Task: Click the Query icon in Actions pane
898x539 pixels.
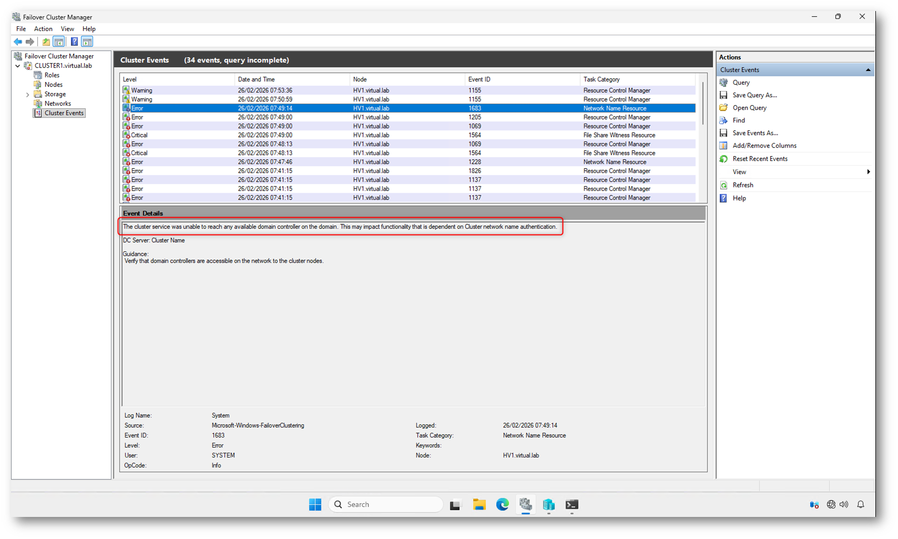Action: [x=724, y=82]
